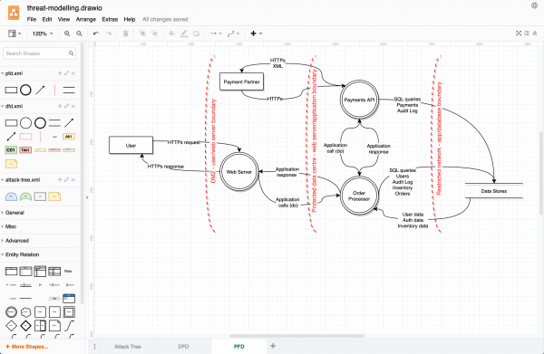Click the fullscreen icon at top right
The width and height of the screenshot is (544, 354).
(x=519, y=33)
